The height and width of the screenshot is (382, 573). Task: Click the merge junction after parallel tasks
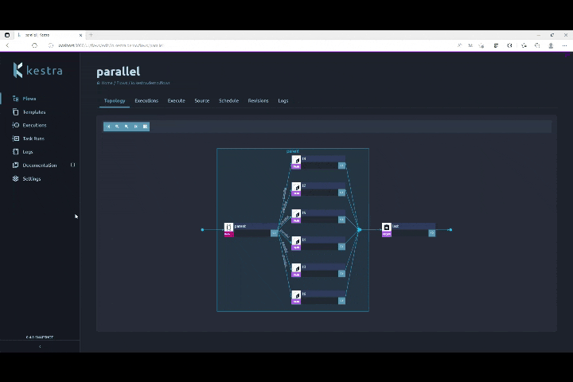click(x=359, y=229)
